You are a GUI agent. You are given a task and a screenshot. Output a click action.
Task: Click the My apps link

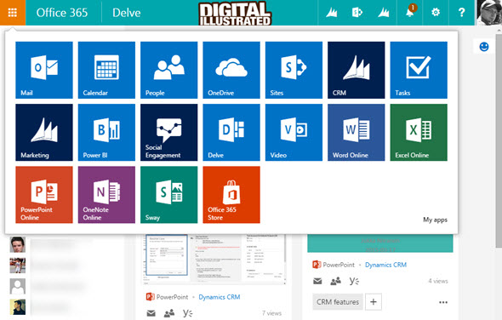coord(435,220)
